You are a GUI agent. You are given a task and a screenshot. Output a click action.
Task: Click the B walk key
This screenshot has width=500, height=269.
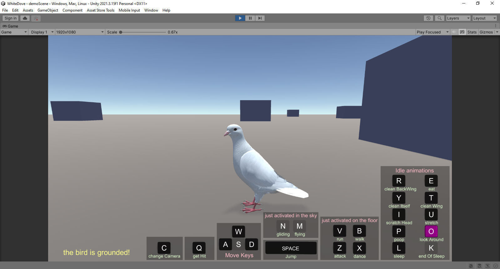click(359, 231)
